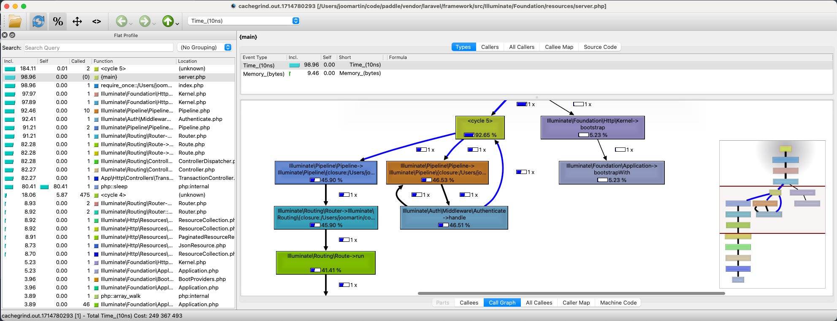
Task: Select the App\Http\Controllers TransactionController row
Action: tap(119, 178)
